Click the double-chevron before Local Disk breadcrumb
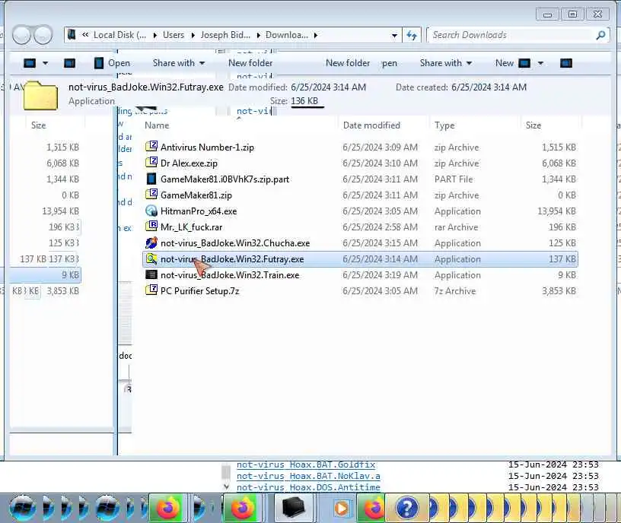The height and width of the screenshot is (523, 621). coord(85,35)
